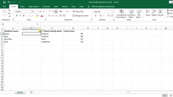Align cell content to bottom
This screenshot has width=173, height=97.
point(56,11)
